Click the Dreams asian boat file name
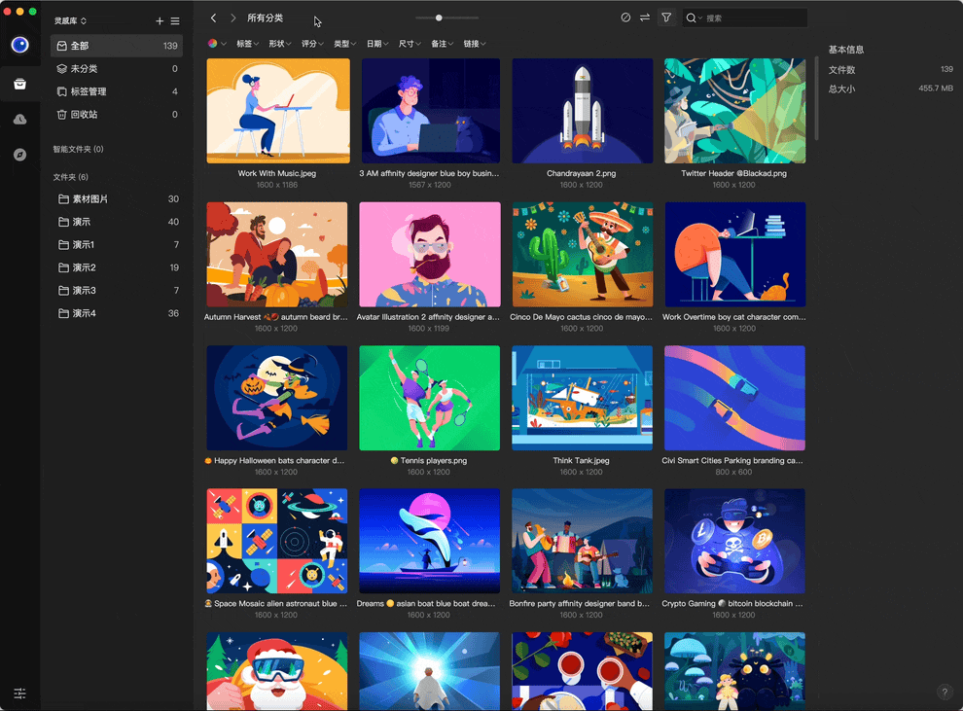 (x=426, y=604)
